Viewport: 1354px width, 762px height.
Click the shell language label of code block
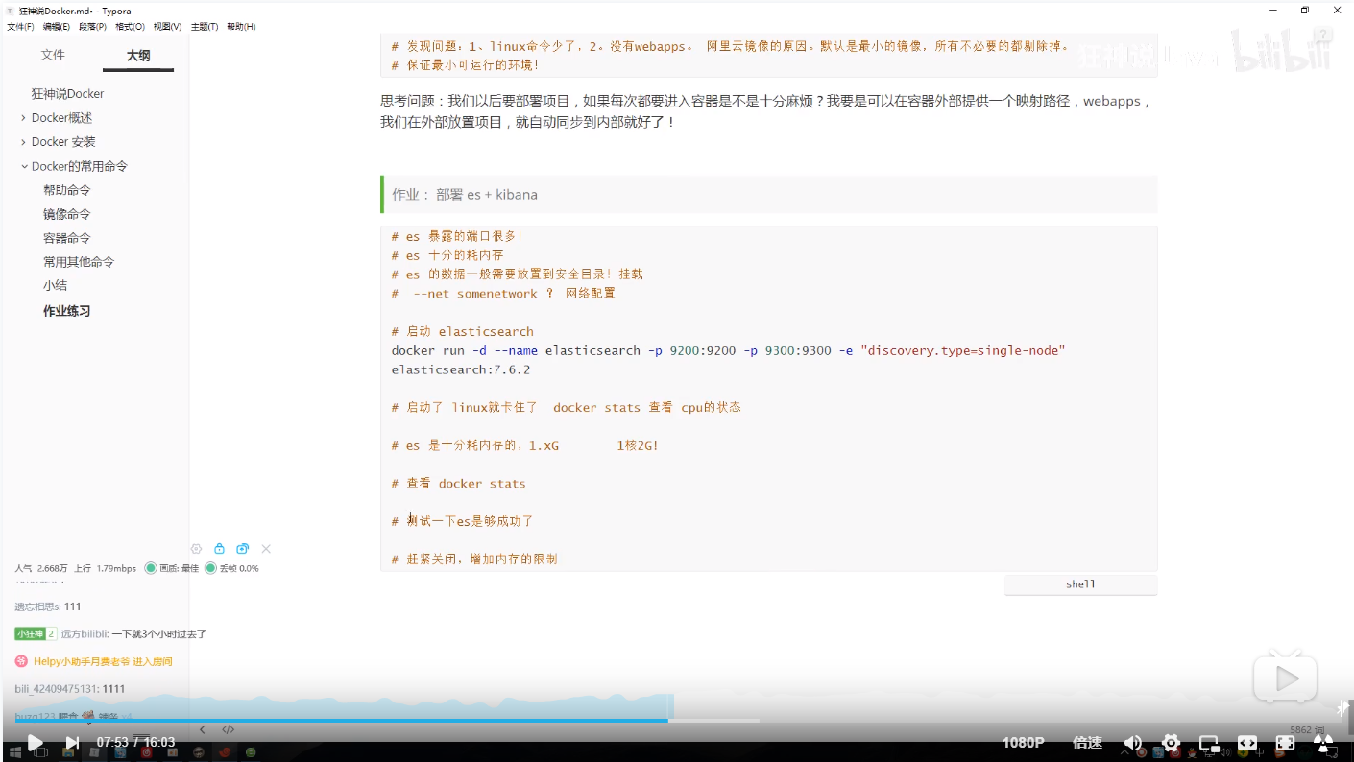(1080, 584)
